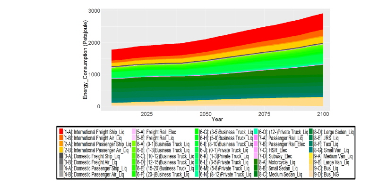Image resolution: width=378 pixels, height=184 pixels.
Task: Select the pink Freight Rail_Elec legend swatch
Action: coord(134,132)
